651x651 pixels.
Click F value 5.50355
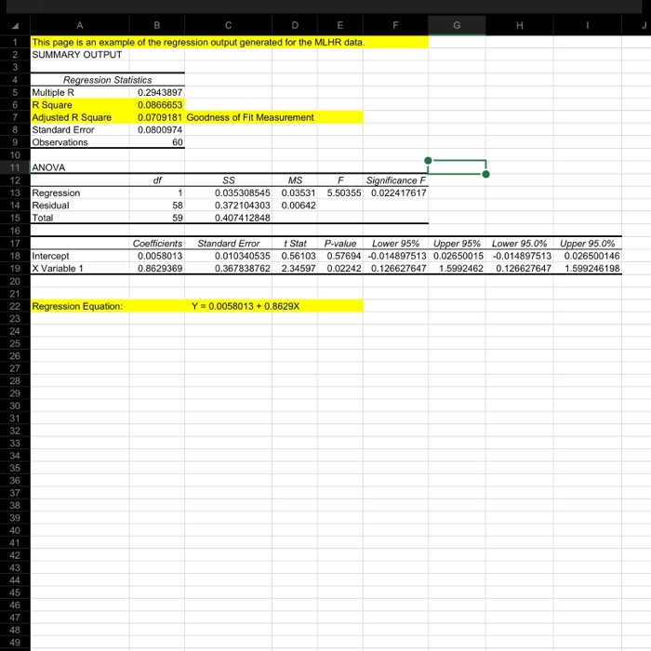[x=344, y=193]
